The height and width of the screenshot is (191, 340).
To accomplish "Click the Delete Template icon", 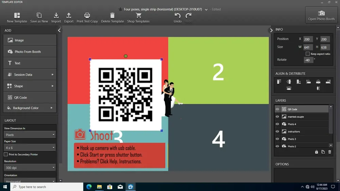I will coord(112,15).
